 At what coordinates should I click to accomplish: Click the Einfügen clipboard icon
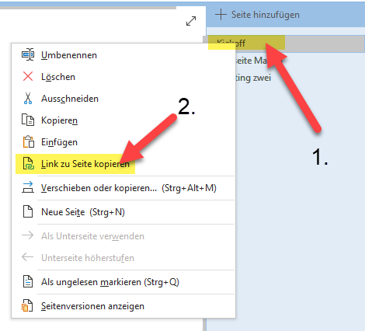[x=28, y=141]
